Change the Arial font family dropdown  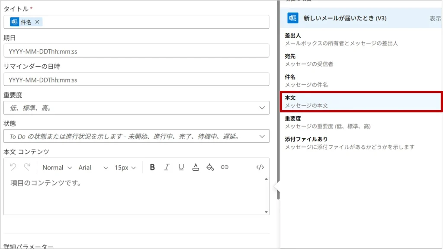pyautogui.click(x=93, y=167)
